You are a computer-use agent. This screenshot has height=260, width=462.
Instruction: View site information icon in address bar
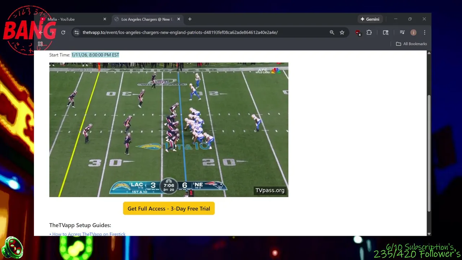[77, 32]
